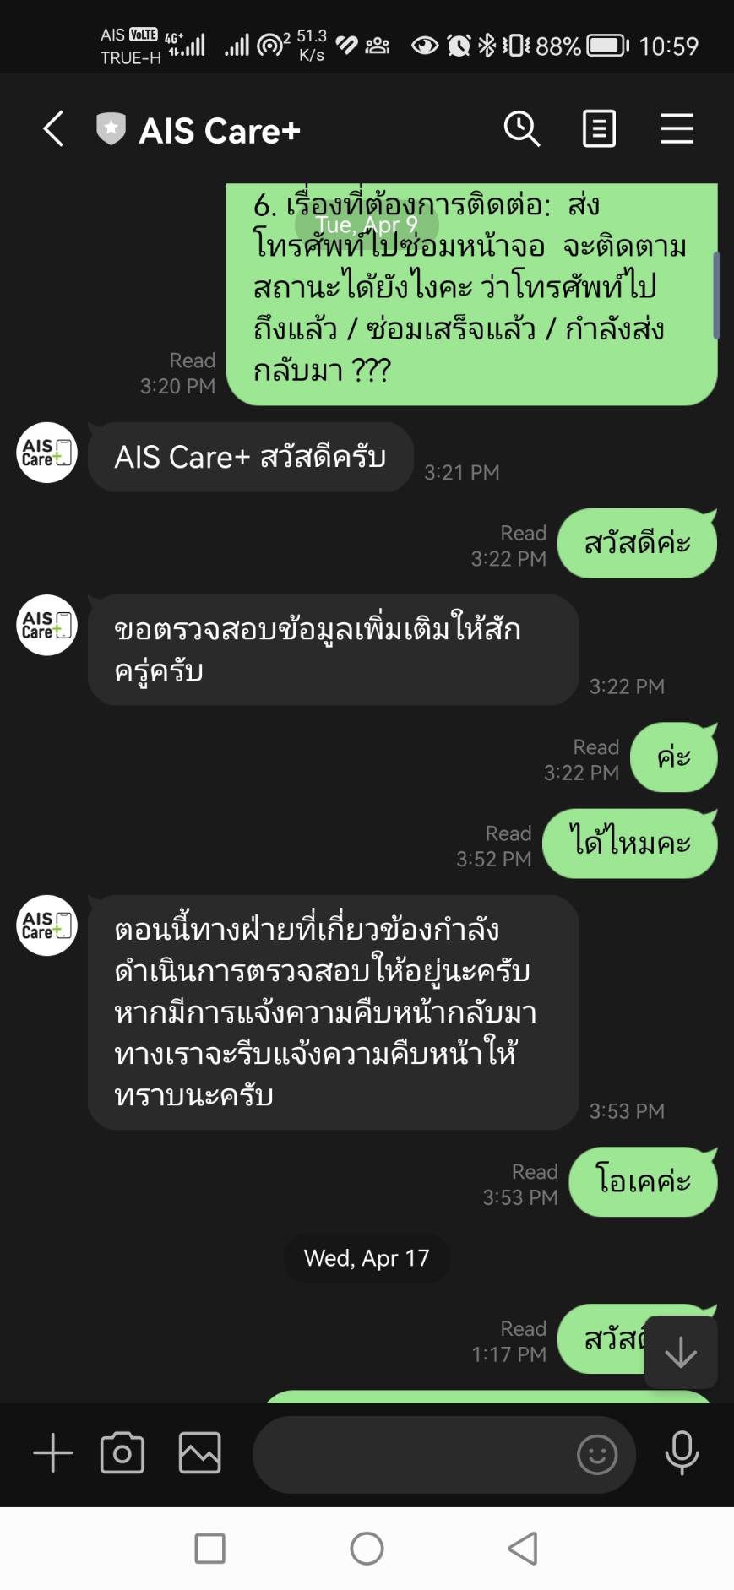Tap the AIS Care+ official shield badge
This screenshot has height=1590, width=734.
tap(111, 129)
